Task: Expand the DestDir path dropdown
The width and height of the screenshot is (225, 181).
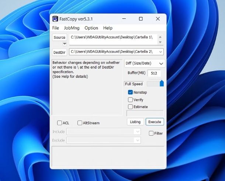Action: coord(160,52)
